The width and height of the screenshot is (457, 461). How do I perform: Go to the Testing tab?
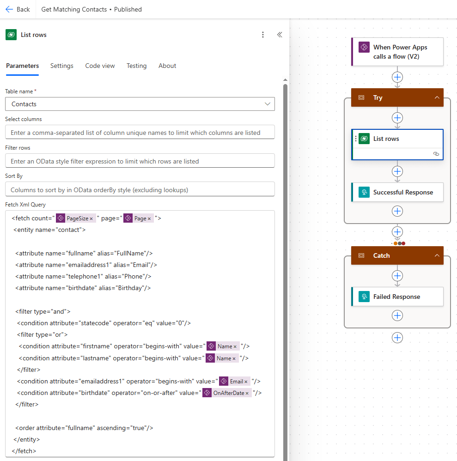[136, 66]
